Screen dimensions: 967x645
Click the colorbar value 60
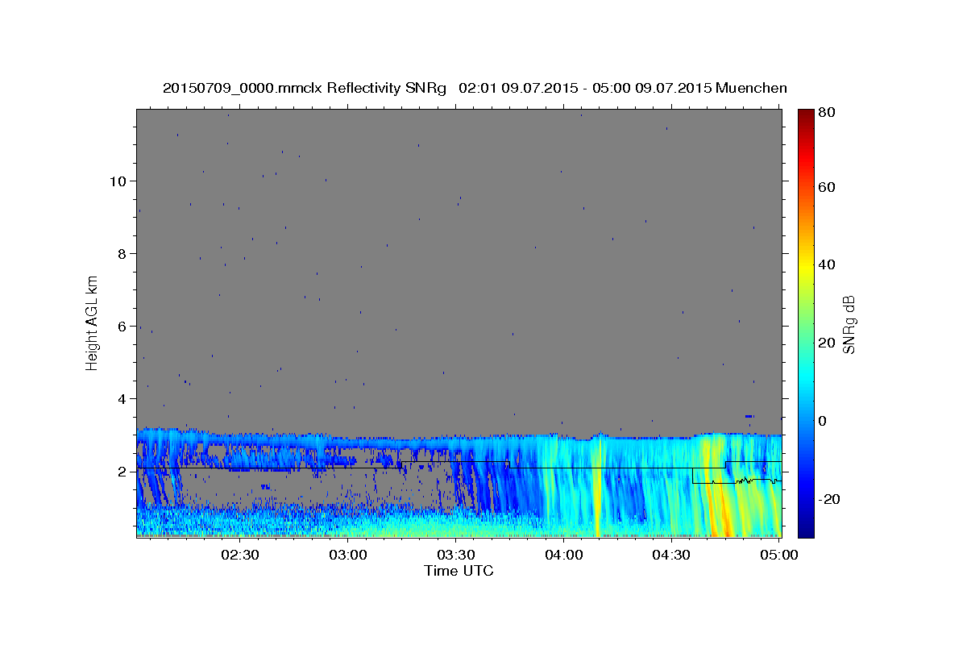(x=828, y=186)
